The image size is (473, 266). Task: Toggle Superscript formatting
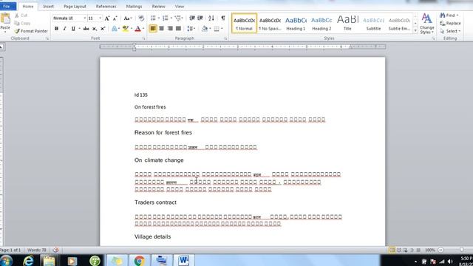point(103,29)
